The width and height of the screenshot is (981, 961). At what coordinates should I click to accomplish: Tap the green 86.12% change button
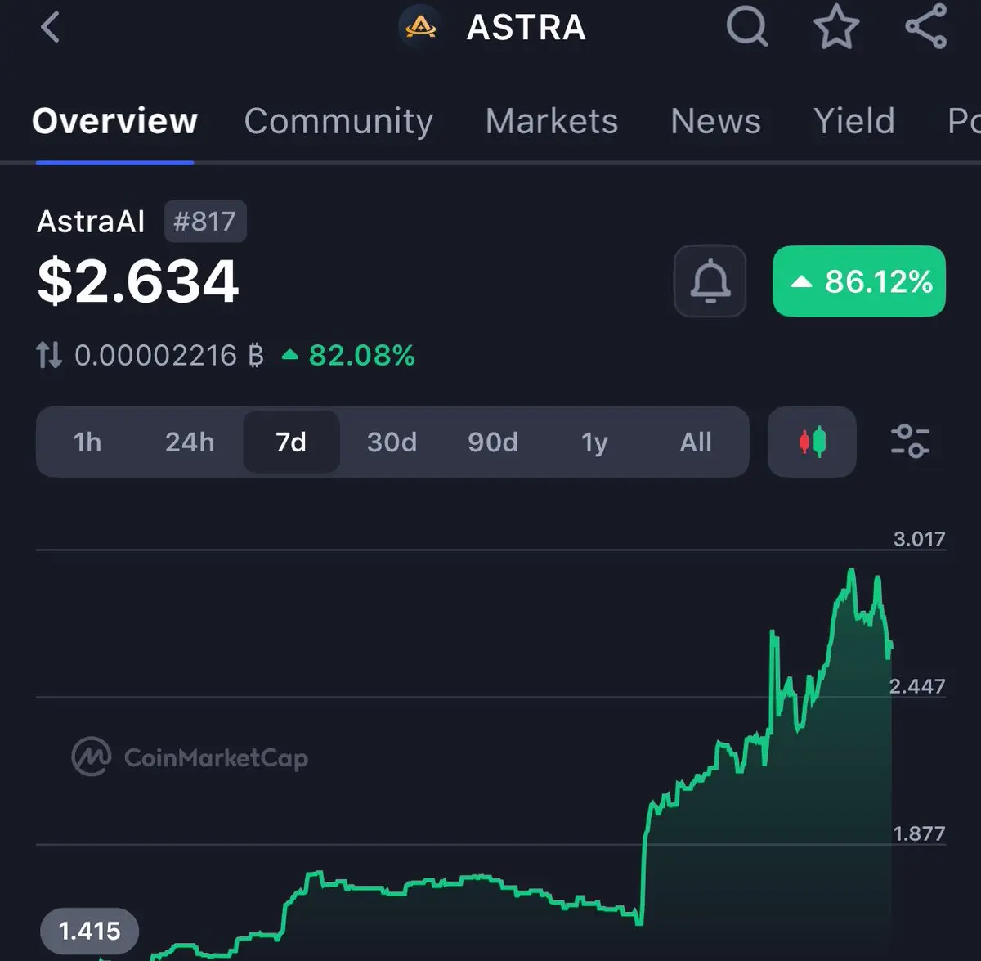click(x=859, y=281)
